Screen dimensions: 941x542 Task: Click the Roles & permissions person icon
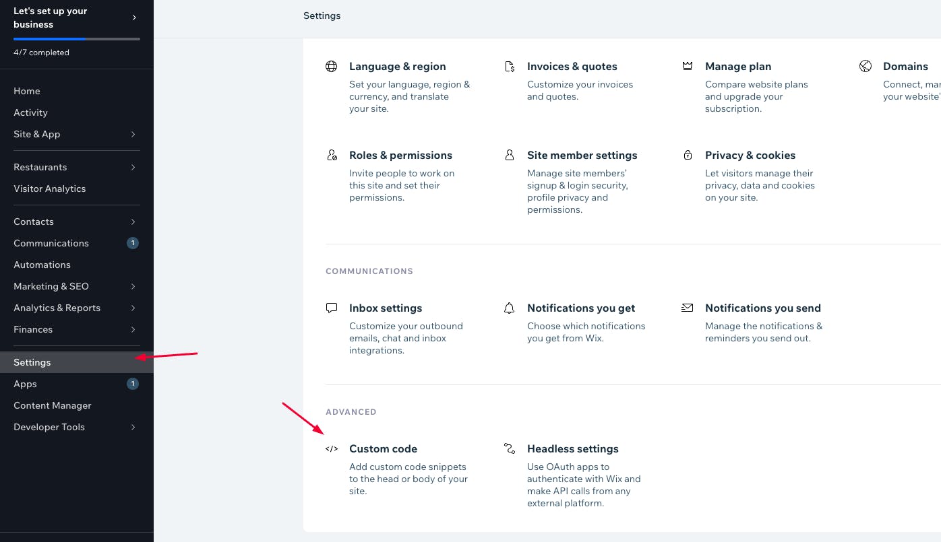click(331, 156)
